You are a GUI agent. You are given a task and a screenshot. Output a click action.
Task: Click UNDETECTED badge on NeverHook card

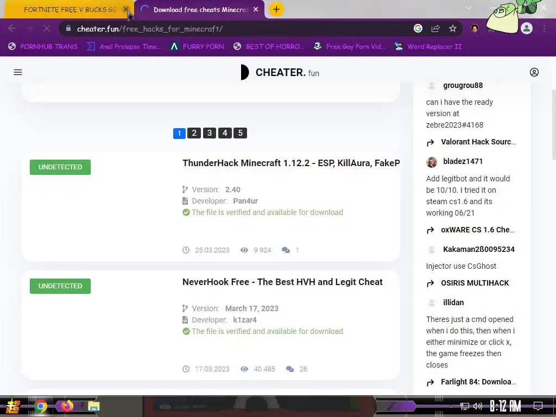point(60,286)
